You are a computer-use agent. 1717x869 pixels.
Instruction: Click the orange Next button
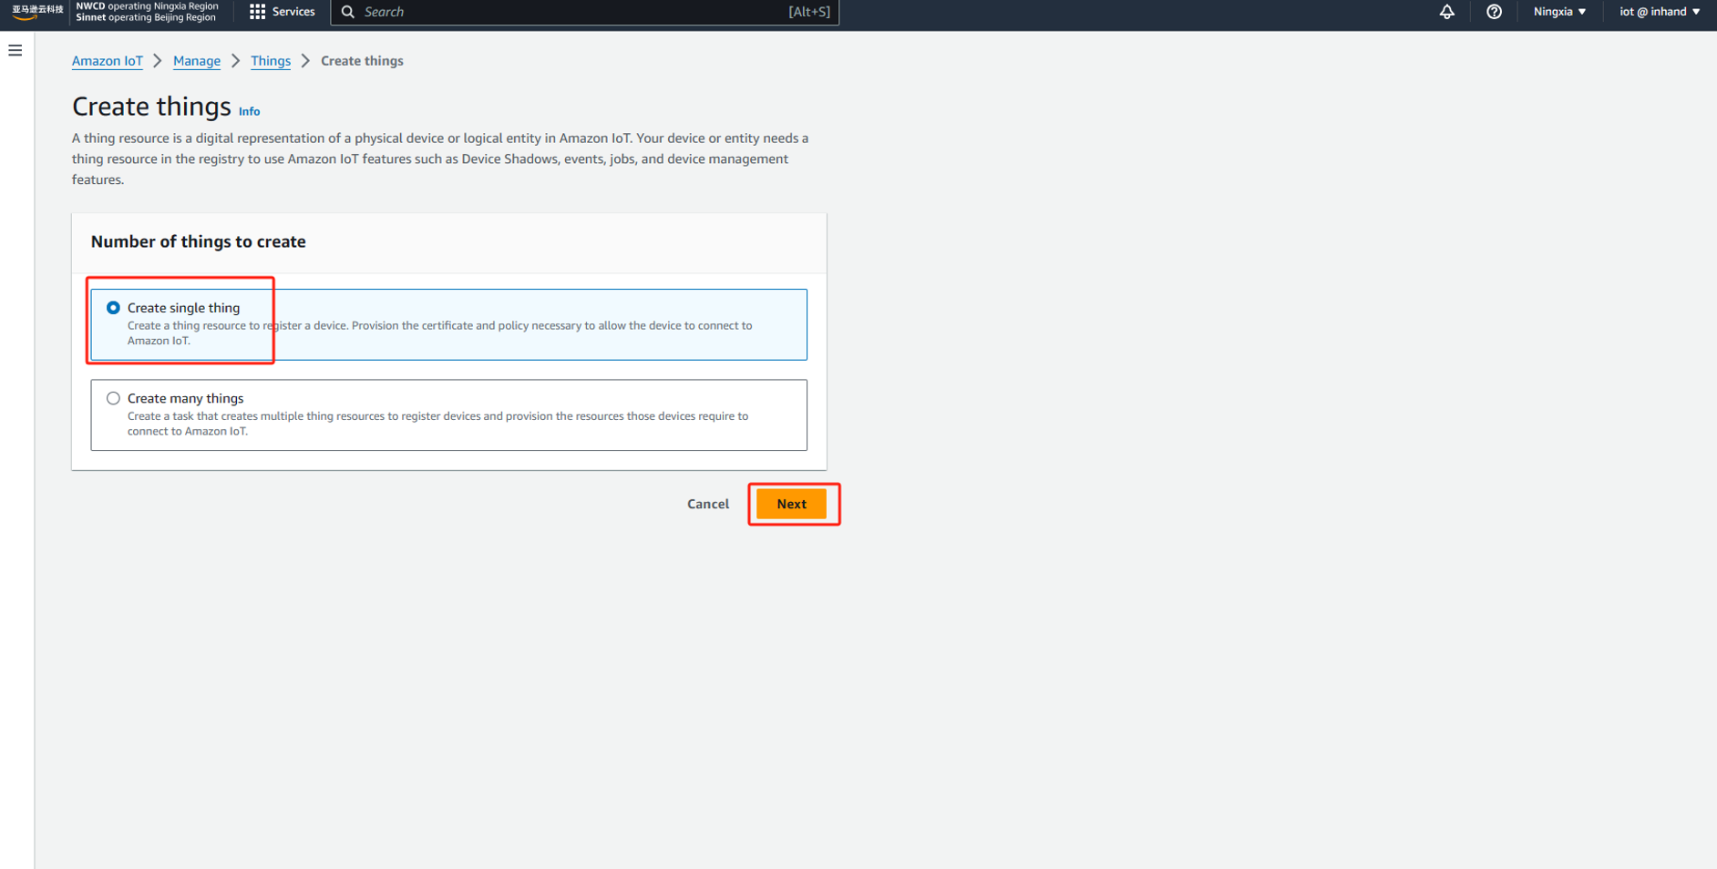point(791,504)
